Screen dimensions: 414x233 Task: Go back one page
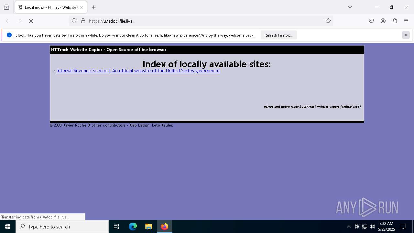coord(8,21)
